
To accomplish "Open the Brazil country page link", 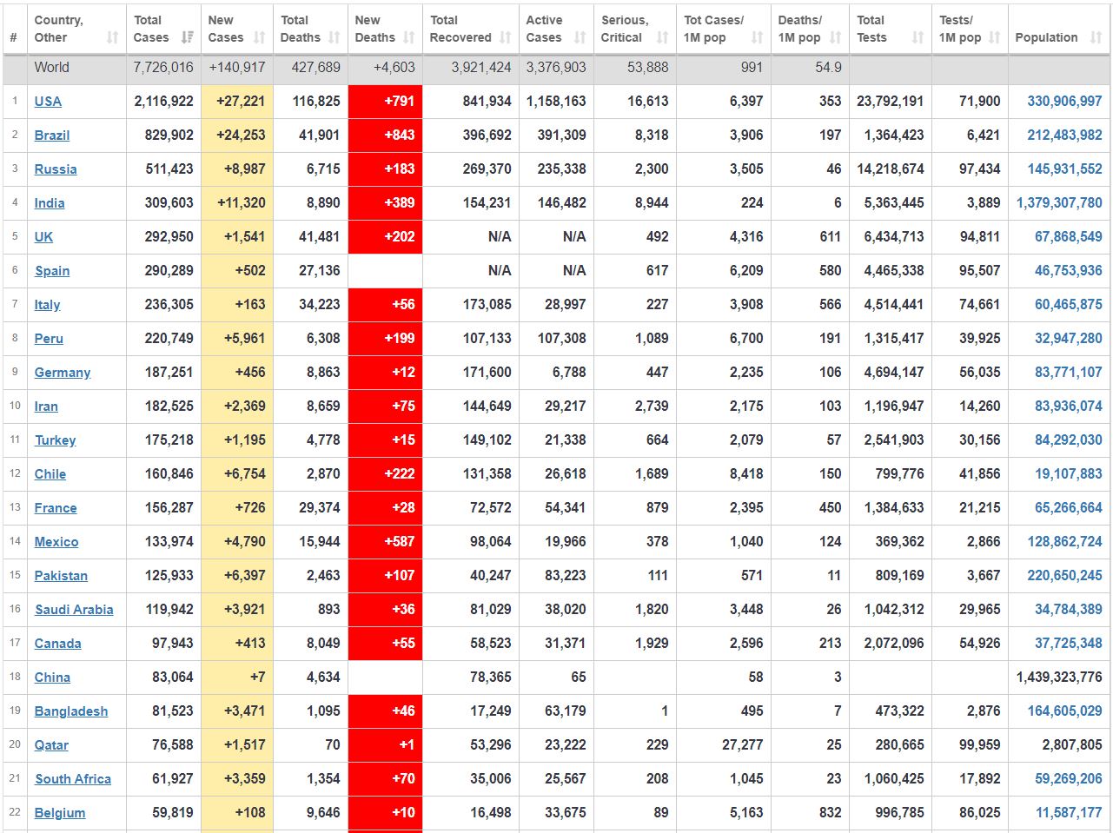I will [52, 136].
